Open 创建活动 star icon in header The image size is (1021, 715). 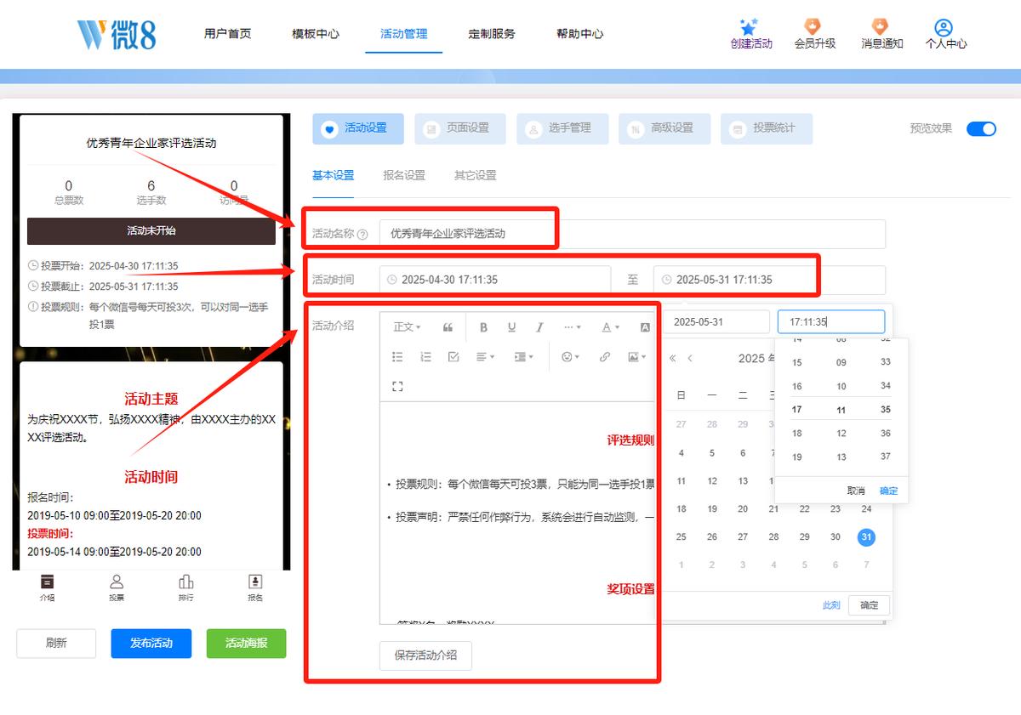[x=750, y=27]
